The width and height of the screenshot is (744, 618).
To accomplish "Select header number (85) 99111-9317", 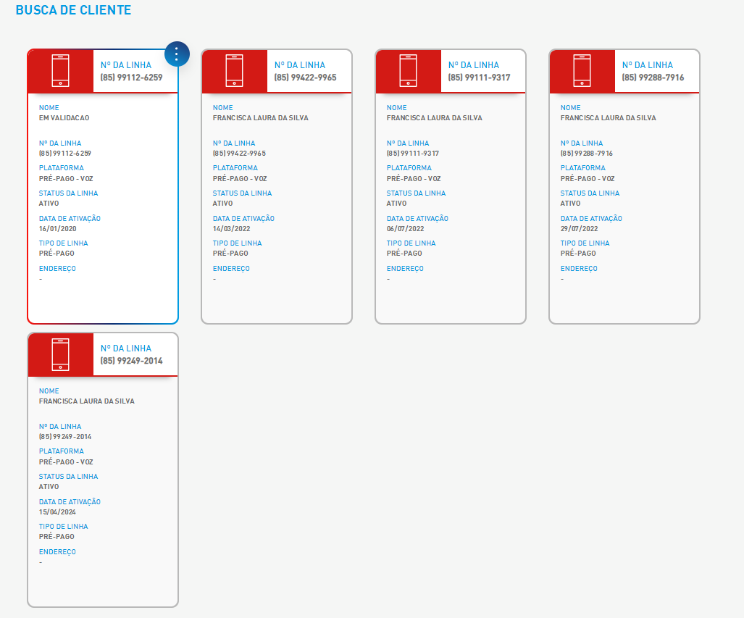I will point(480,78).
